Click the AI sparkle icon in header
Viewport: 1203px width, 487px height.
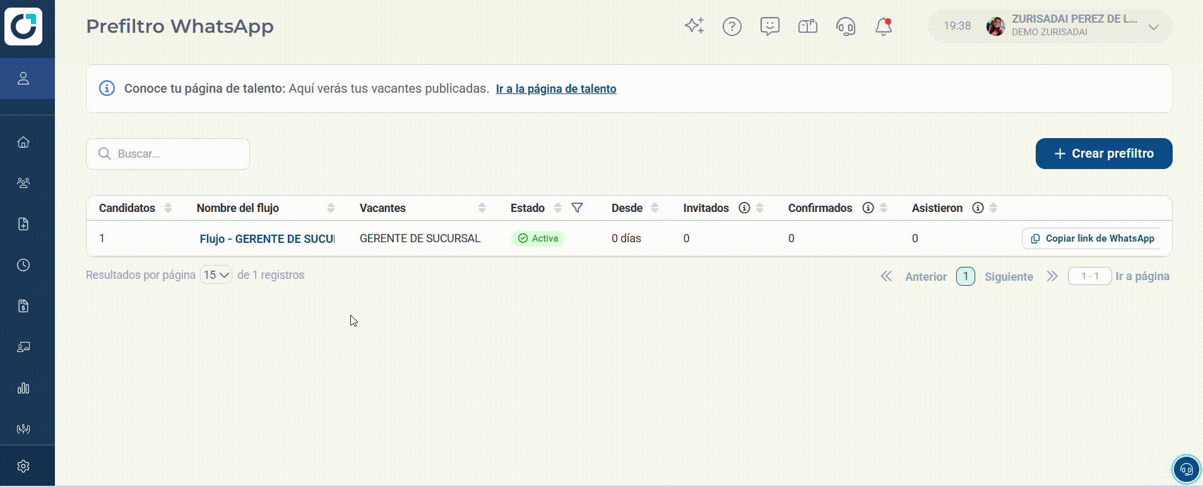694,26
